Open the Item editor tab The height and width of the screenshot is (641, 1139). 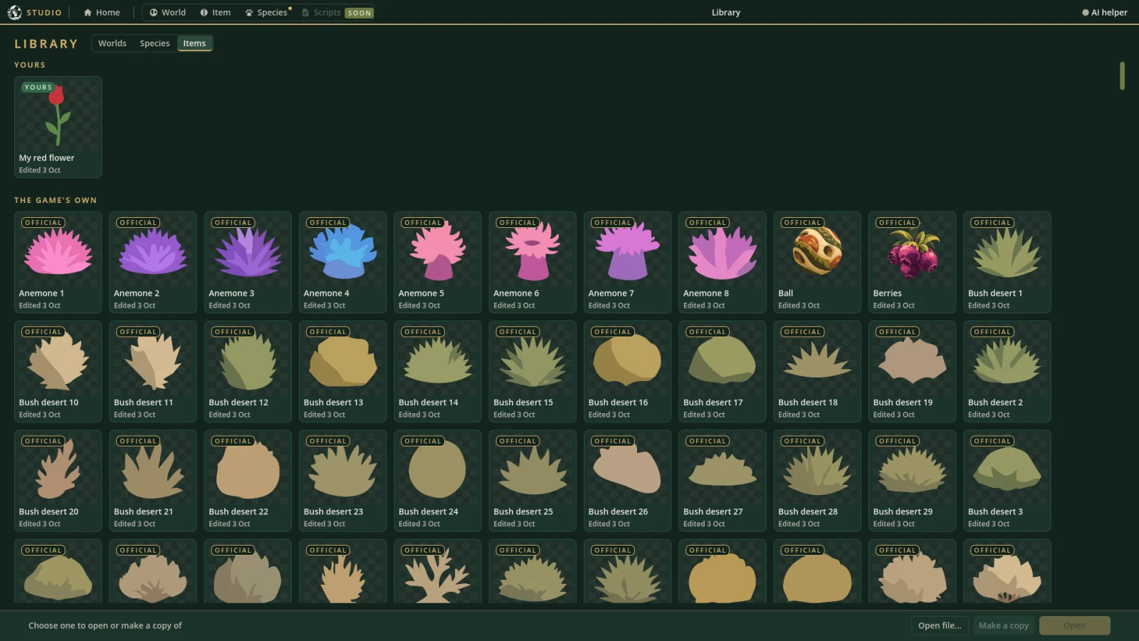[x=215, y=12]
